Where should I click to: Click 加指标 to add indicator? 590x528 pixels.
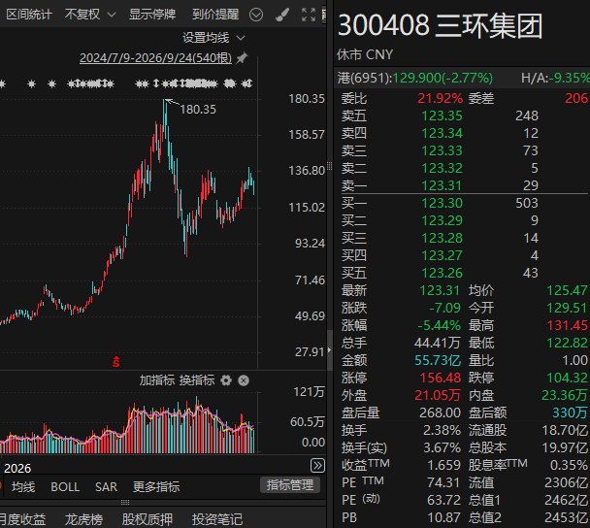point(157,380)
